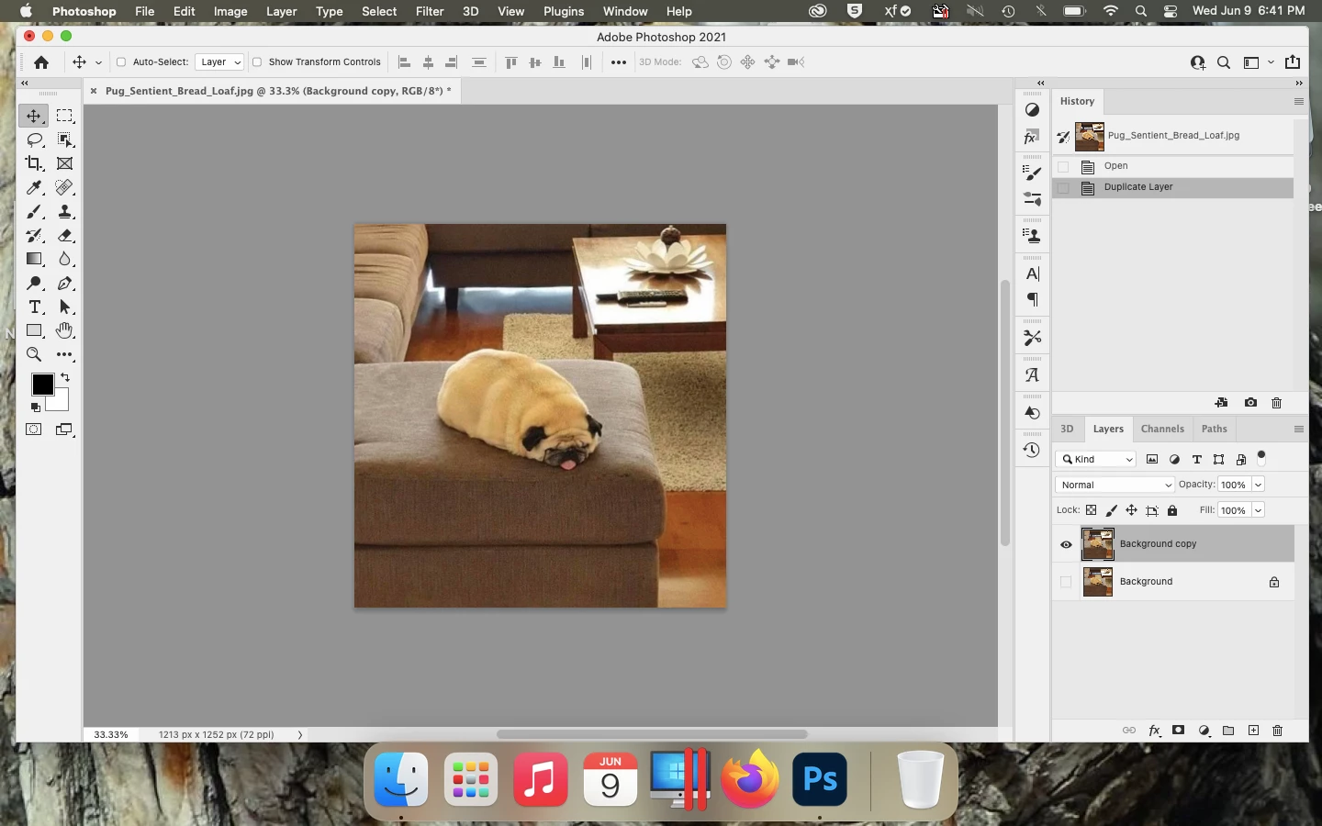Select the Frame tool
1322x826 pixels.
[x=64, y=163]
